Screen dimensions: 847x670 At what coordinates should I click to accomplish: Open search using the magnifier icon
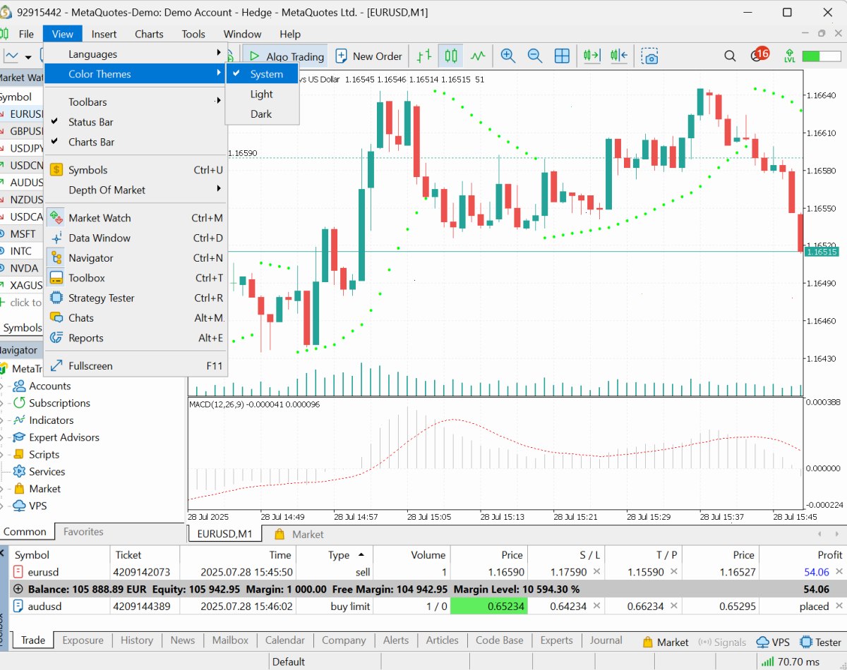731,56
